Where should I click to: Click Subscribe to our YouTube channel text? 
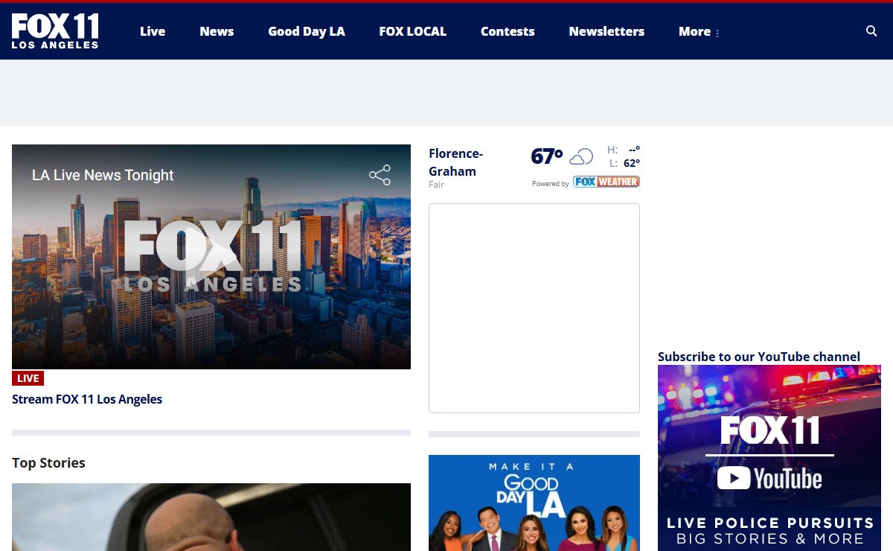(759, 357)
